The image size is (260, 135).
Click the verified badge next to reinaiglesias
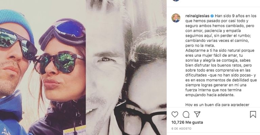pos(212,16)
